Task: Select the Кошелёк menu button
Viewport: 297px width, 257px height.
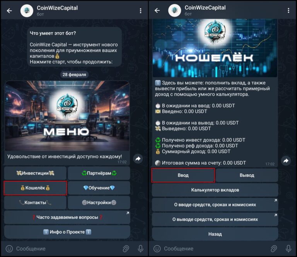Action: 35,188
